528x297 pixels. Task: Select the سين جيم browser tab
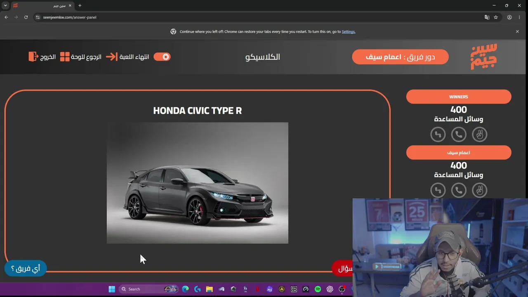pyautogui.click(x=42, y=6)
